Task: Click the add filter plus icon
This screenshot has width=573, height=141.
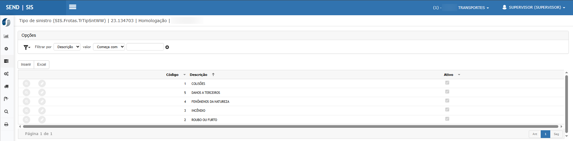Action: [167, 47]
